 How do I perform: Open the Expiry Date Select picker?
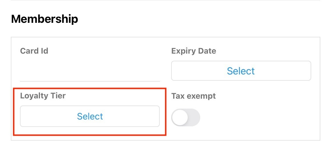(x=241, y=71)
